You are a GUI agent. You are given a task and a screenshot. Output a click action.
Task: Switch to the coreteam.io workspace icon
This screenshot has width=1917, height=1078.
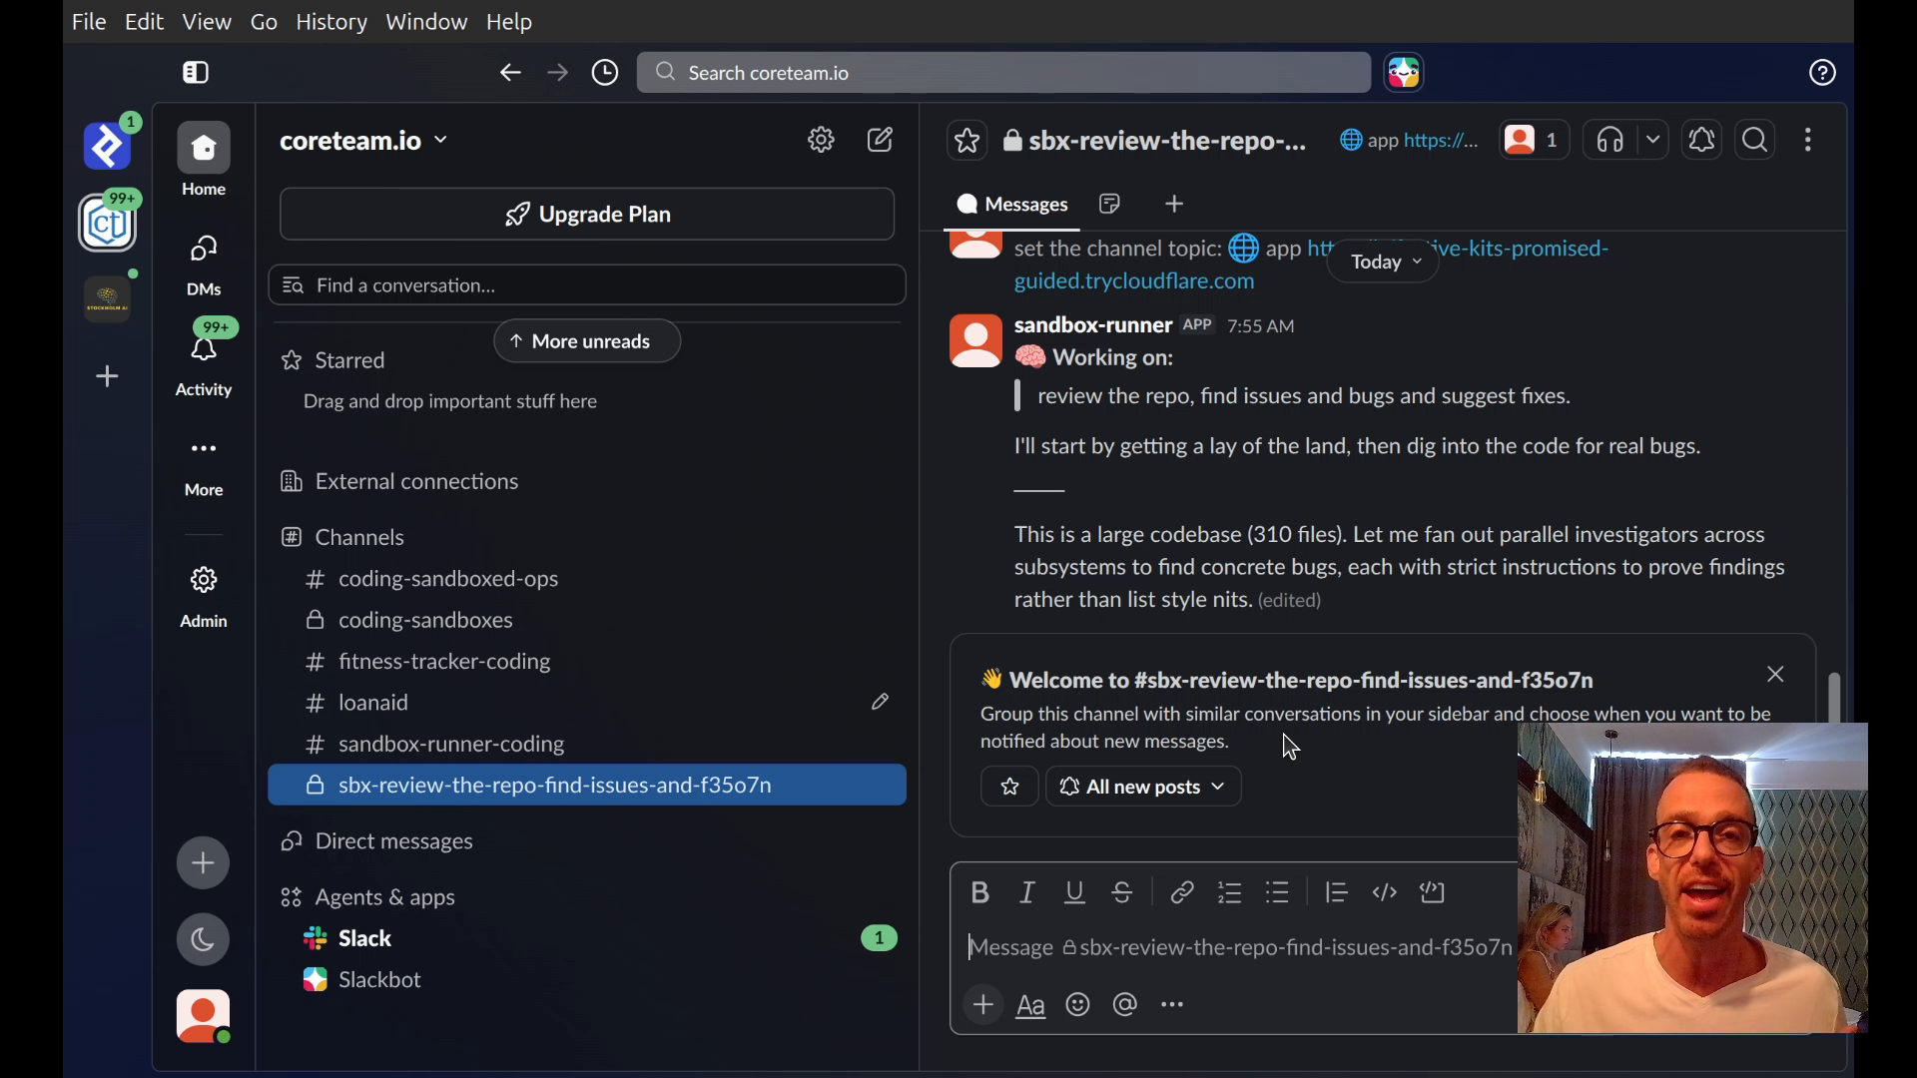click(x=108, y=223)
